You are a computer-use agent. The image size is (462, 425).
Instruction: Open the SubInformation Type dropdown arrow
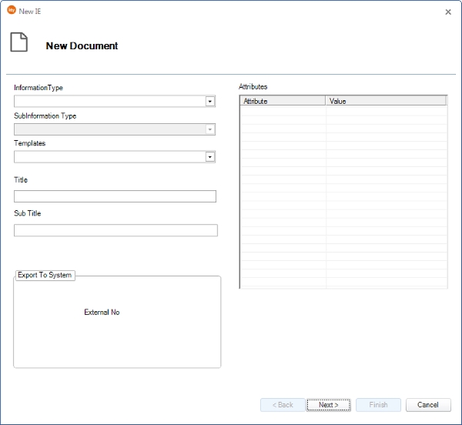pos(209,129)
